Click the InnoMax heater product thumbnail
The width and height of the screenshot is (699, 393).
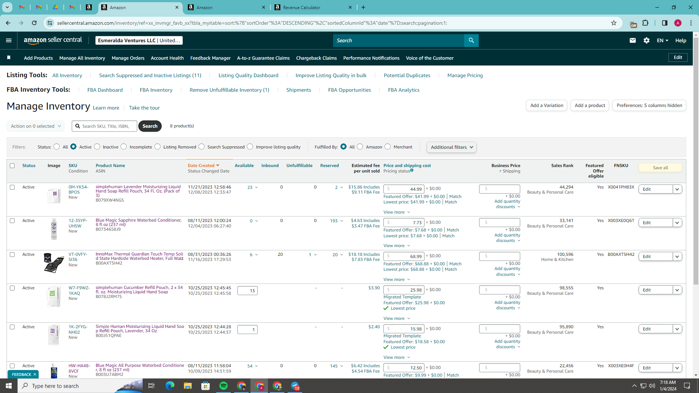click(x=54, y=263)
